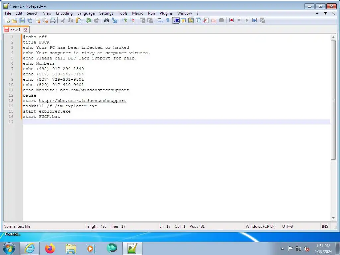Click the plus button in the menu bar
This screenshot has height=255, width=340.
pyautogui.click(x=317, y=13)
